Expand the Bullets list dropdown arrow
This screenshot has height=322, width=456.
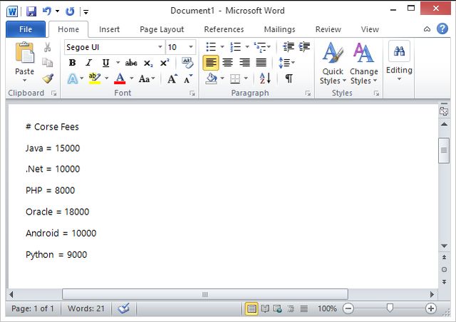point(222,47)
